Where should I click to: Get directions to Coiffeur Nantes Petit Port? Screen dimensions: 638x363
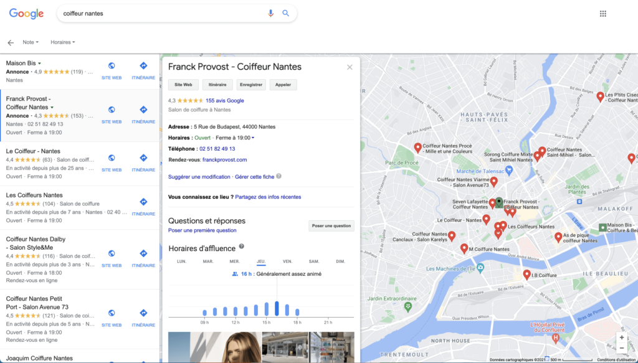coord(143,313)
